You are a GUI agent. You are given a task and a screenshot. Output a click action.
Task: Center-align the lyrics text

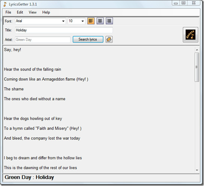coord(100,21)
